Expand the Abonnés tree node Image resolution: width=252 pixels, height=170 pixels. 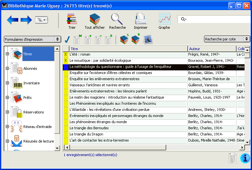click(7, 68)
